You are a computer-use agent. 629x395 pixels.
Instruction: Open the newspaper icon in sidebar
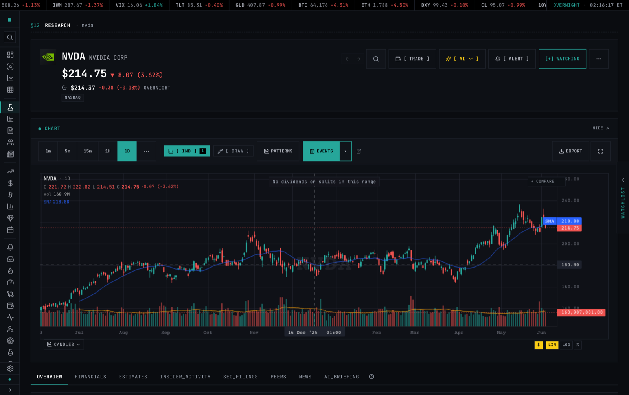click(x=10, y=154)
